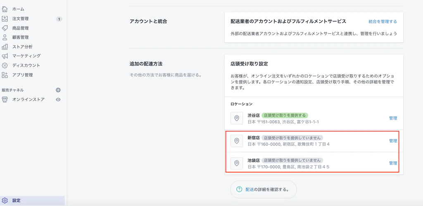Click the マーケティング megaphone icon
This screenshot has width=423, height=206.
(5, 56)
